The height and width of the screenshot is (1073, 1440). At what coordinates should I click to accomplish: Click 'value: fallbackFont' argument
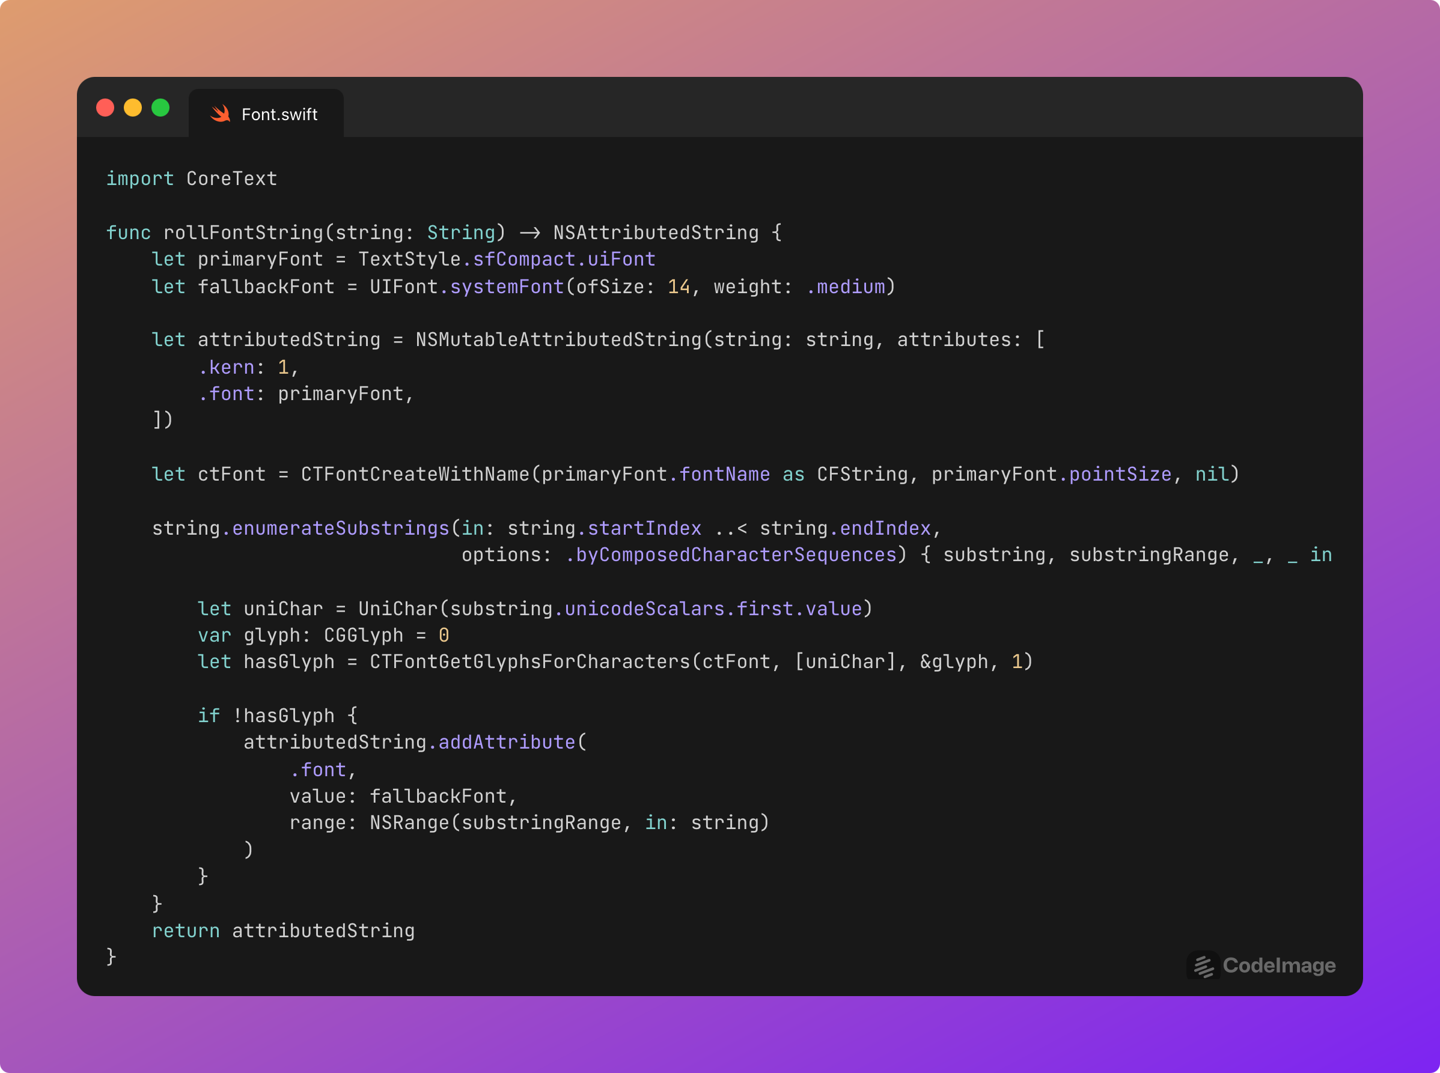[x=398, y=796]
